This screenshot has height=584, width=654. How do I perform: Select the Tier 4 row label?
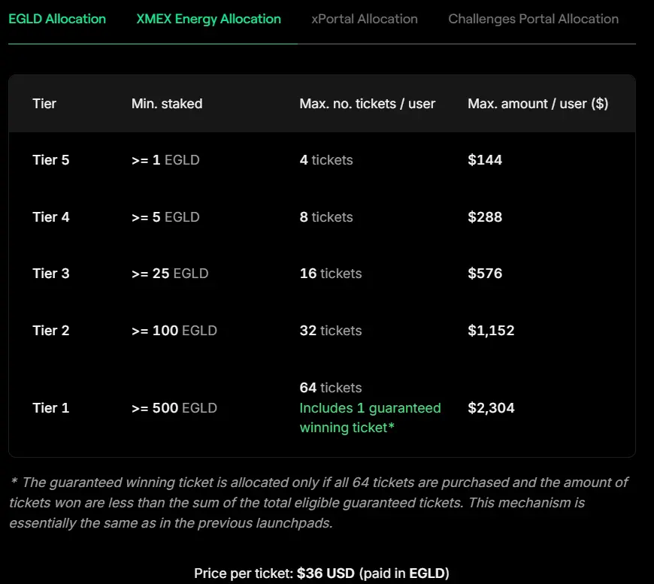[51, 217]
